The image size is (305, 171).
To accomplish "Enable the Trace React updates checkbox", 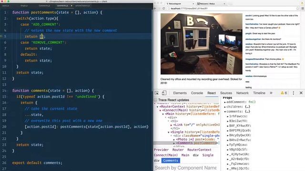I will (155, 100).
